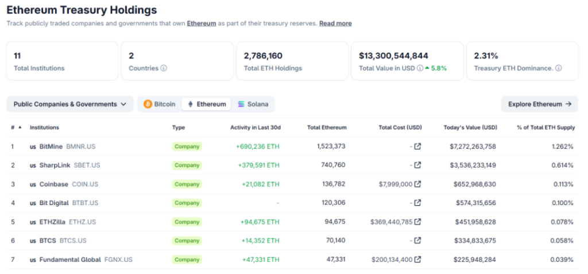Click the 1,523,373 total Ethereum value
Viewport: 588px width, 274px height.
[x=331, y=146]
